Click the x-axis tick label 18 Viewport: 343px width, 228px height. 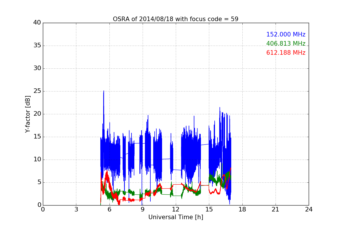click(242, 209)
